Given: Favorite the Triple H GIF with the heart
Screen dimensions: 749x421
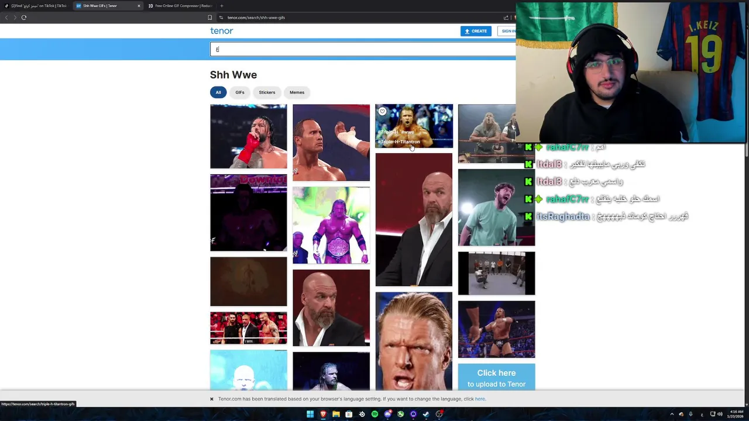Looking at the screenshot, I should point(382,112).
